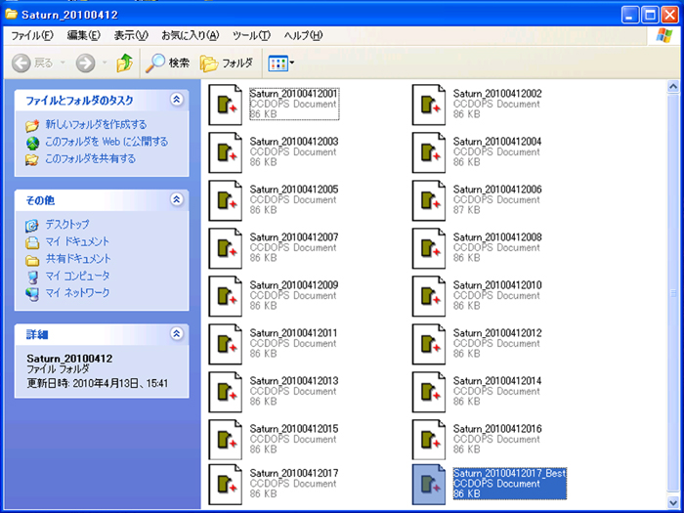
Task: Open the 検索 search tool
Action: (x=167, y=64)
